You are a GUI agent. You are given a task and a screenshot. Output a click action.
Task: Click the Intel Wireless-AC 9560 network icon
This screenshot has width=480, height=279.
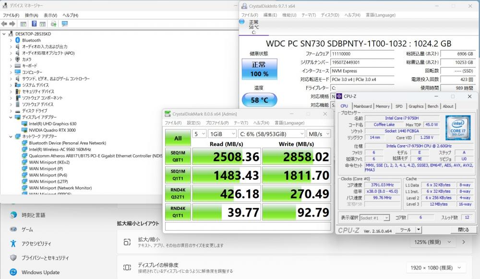(x=24, y=150)
